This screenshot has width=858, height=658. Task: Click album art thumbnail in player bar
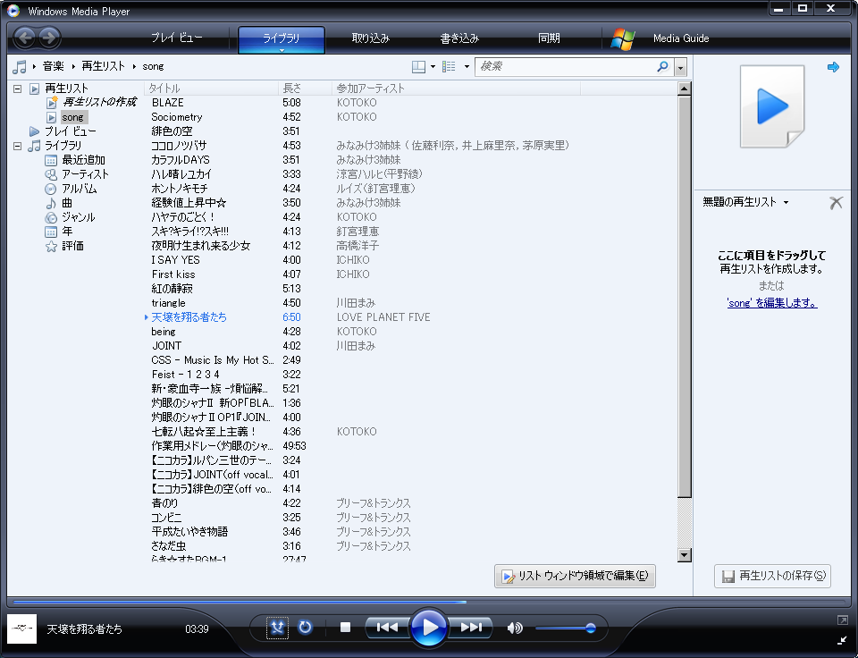[21, 629]
